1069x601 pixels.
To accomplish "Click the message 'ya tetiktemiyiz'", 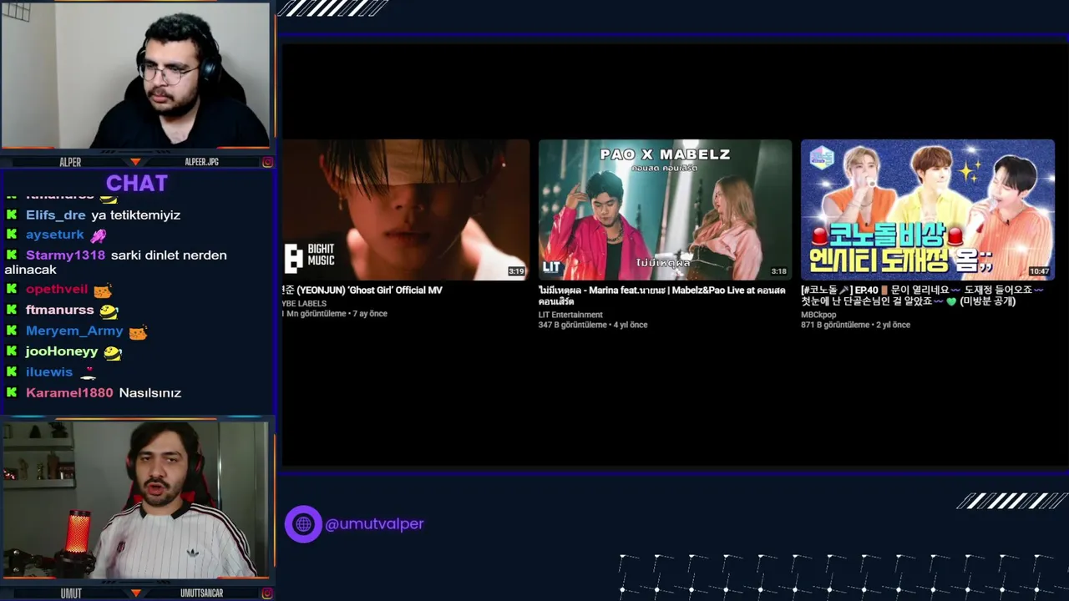I will click(x=136, y=215).
